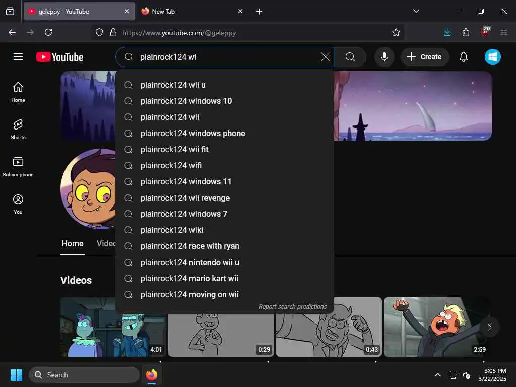Open Firefox tracking protection shield
This screenshot has width=516, height=387.
99,33
